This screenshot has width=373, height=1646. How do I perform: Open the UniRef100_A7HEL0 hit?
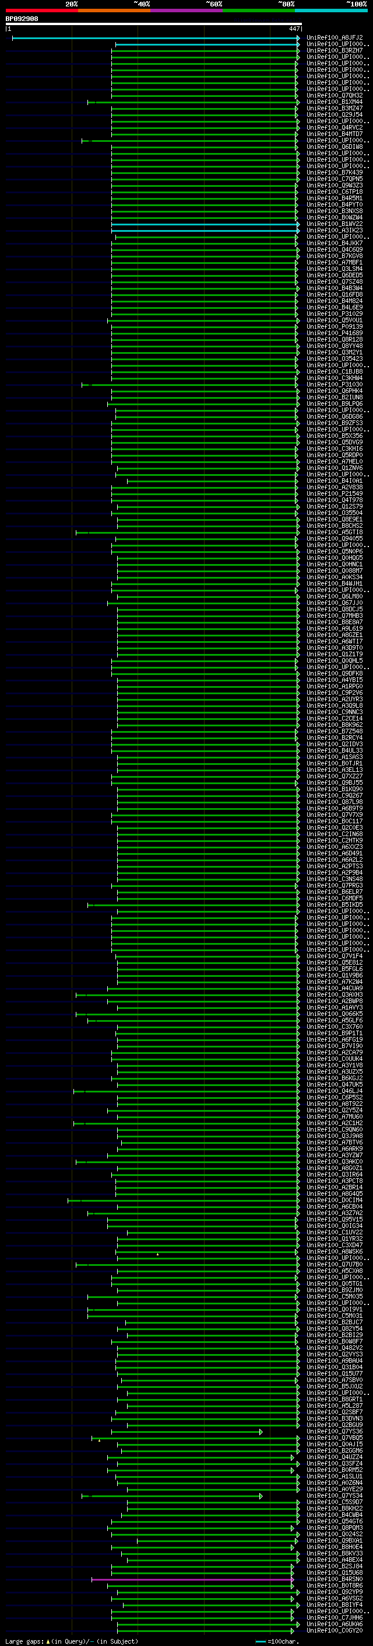tap(335, 462)
